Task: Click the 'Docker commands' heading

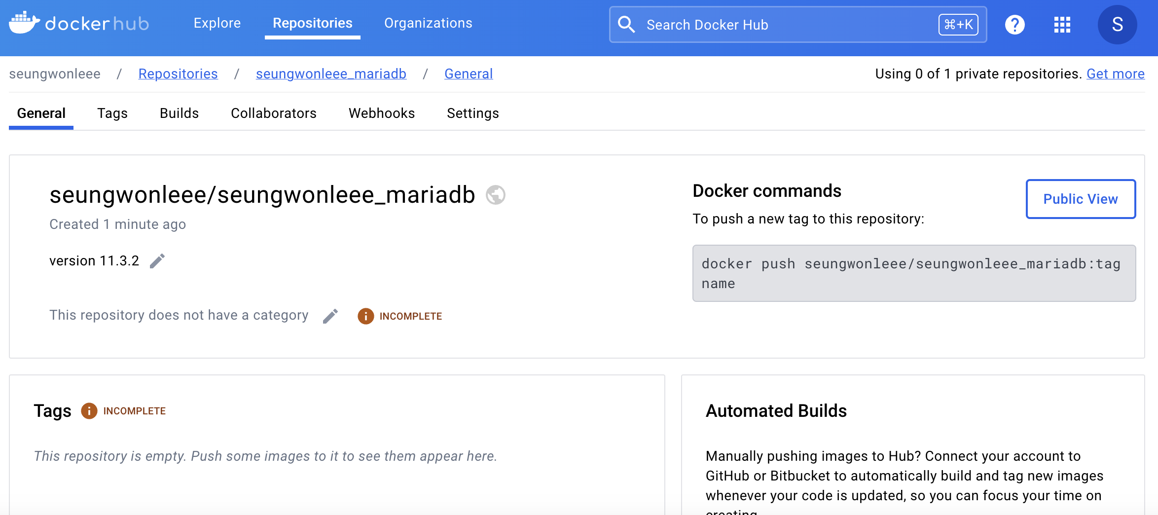Action: tap(767, 191)
